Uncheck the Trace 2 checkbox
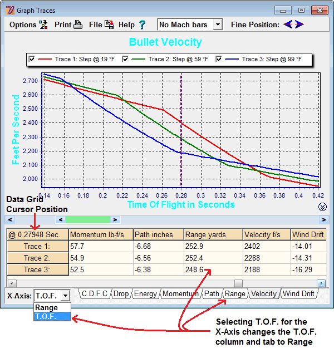 pos(125,59)
